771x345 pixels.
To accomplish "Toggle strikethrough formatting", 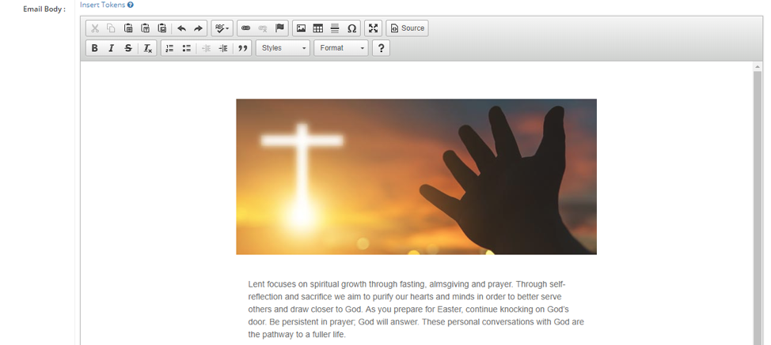I will pyautogui.click(x=128, y=48).
